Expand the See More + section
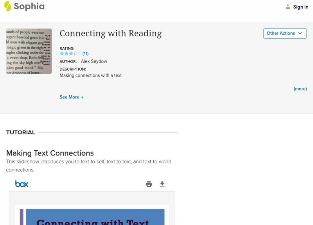Viewport: 313px width, 225px height. tap(72, 97)
